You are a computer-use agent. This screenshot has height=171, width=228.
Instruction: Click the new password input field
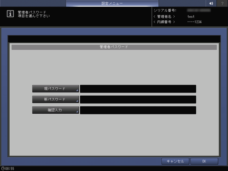(138, 100)
